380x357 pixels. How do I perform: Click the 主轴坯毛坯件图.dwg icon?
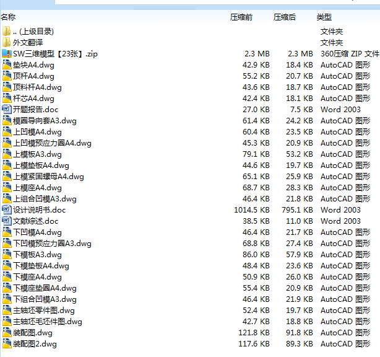point(7,321)
